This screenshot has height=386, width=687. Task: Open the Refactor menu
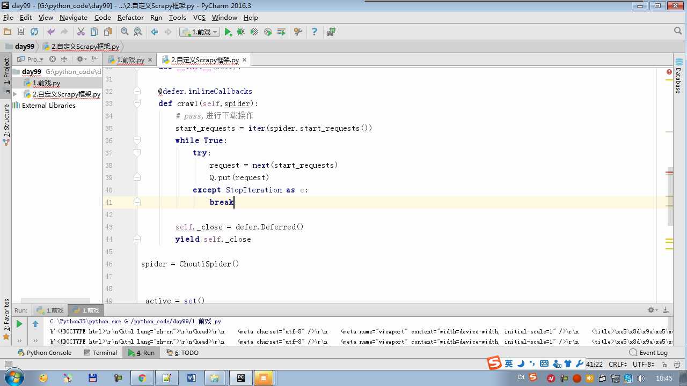(x=130, y=17)
